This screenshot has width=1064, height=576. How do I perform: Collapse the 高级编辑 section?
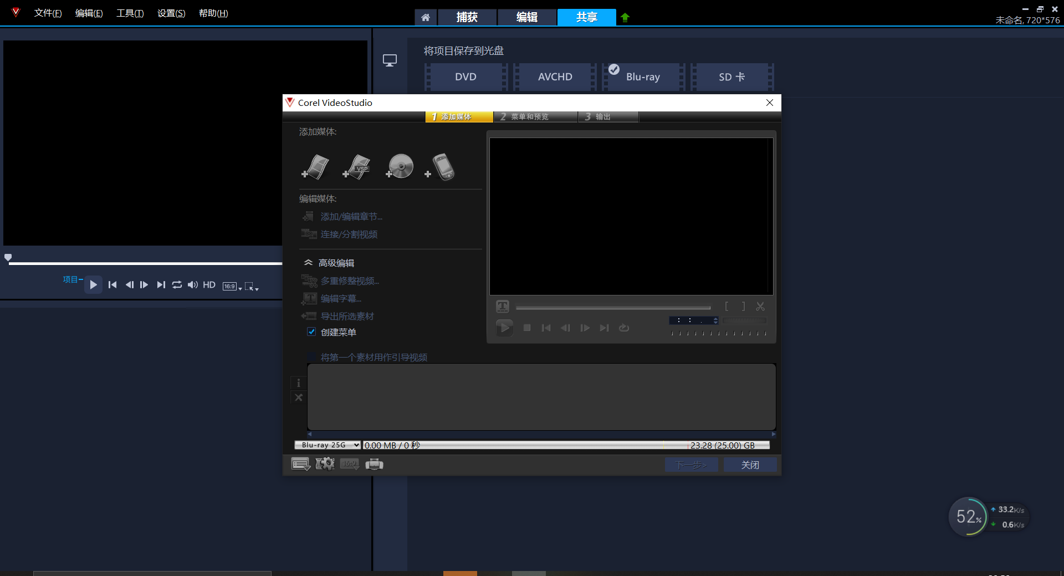308,262
